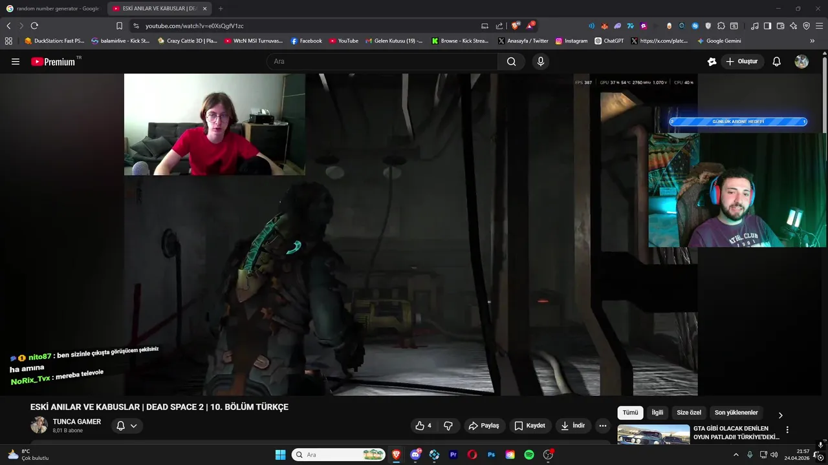Click the video player to pause

[x=411, y=234]
